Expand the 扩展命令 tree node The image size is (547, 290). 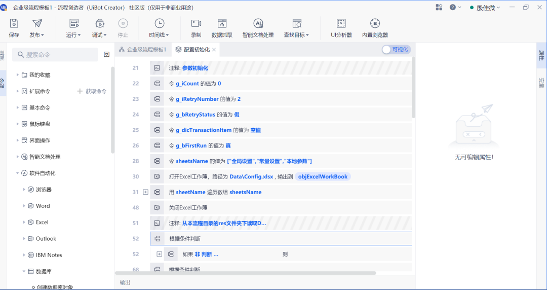pos(18,91)
